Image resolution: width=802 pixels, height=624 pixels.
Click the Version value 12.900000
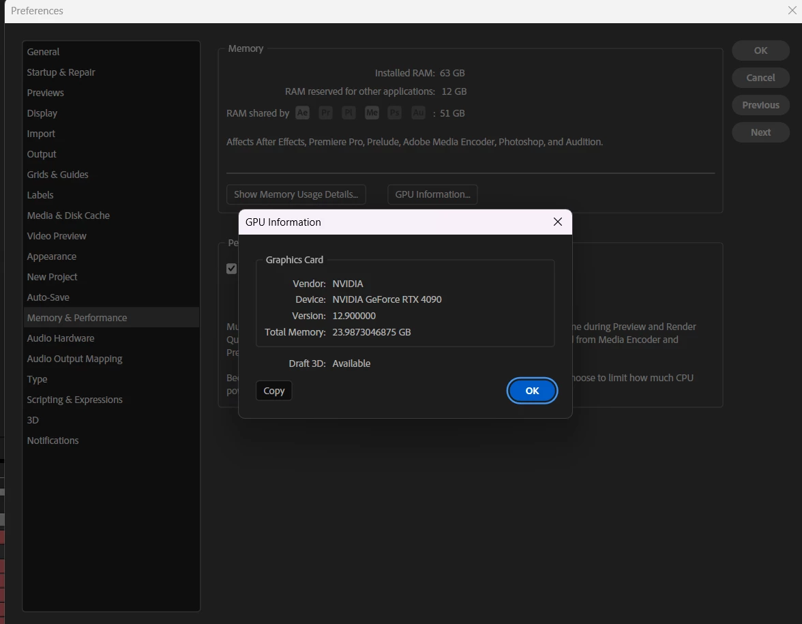[354, 316]
